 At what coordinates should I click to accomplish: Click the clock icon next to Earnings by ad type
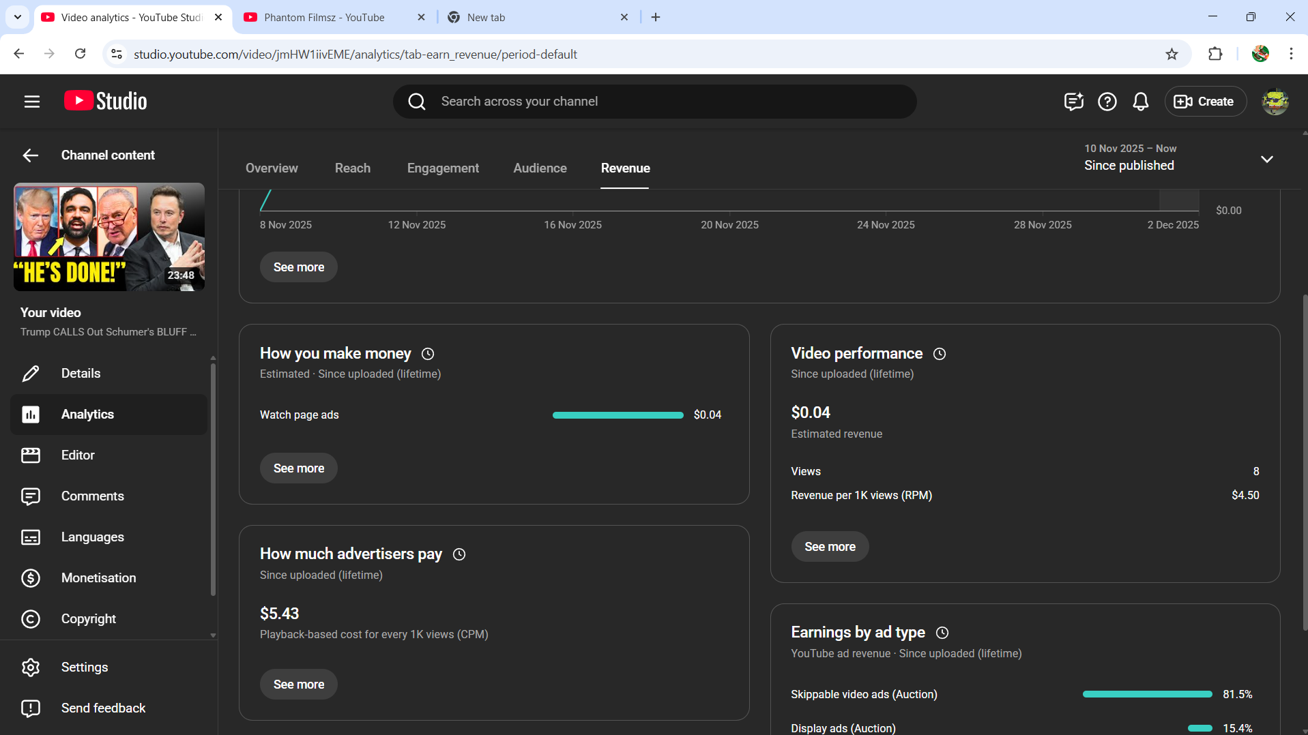click(x=942, y=633)
